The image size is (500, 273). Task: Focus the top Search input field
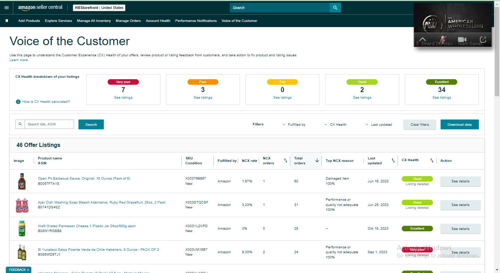tap(280, 8)
